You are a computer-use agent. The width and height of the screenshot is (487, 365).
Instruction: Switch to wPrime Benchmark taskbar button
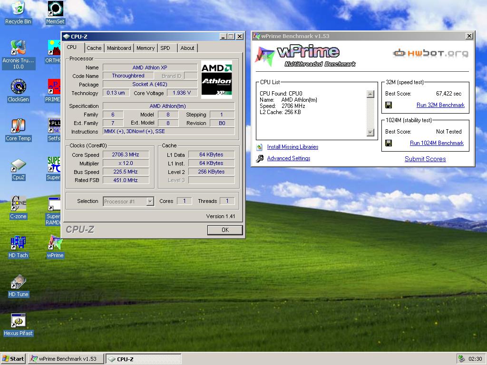click(66, 359)
